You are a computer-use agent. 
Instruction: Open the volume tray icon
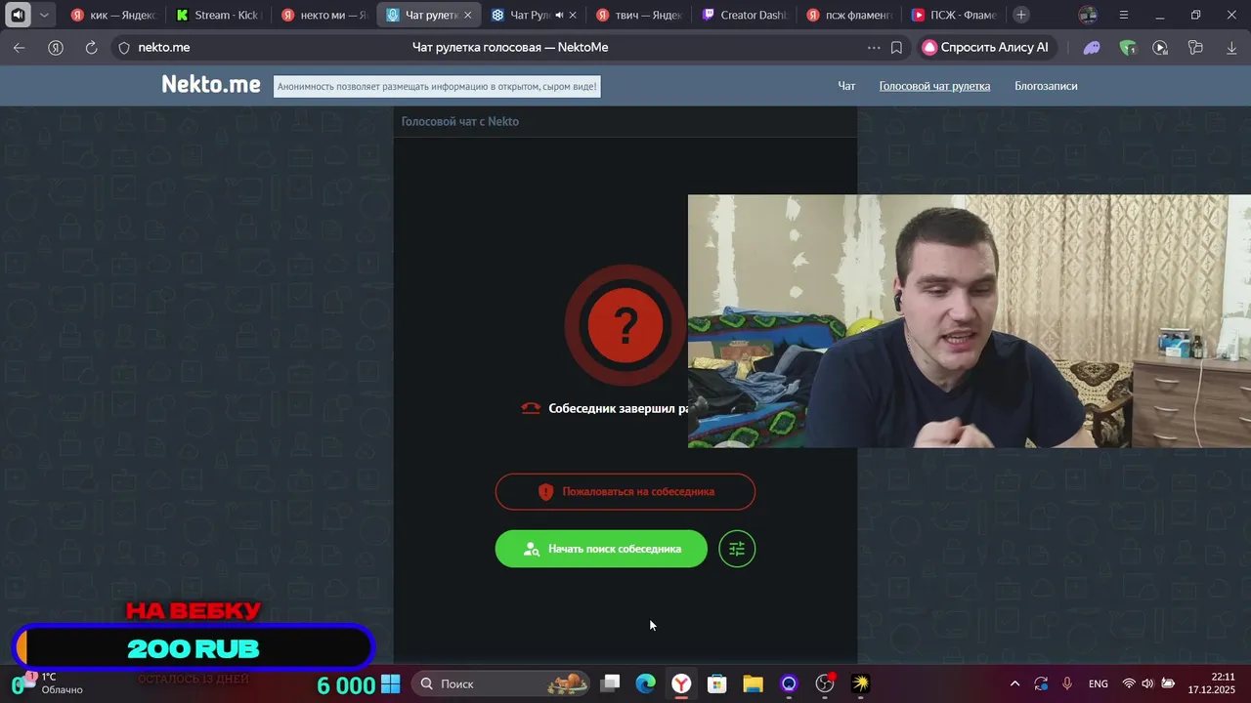click(1147, 683)
